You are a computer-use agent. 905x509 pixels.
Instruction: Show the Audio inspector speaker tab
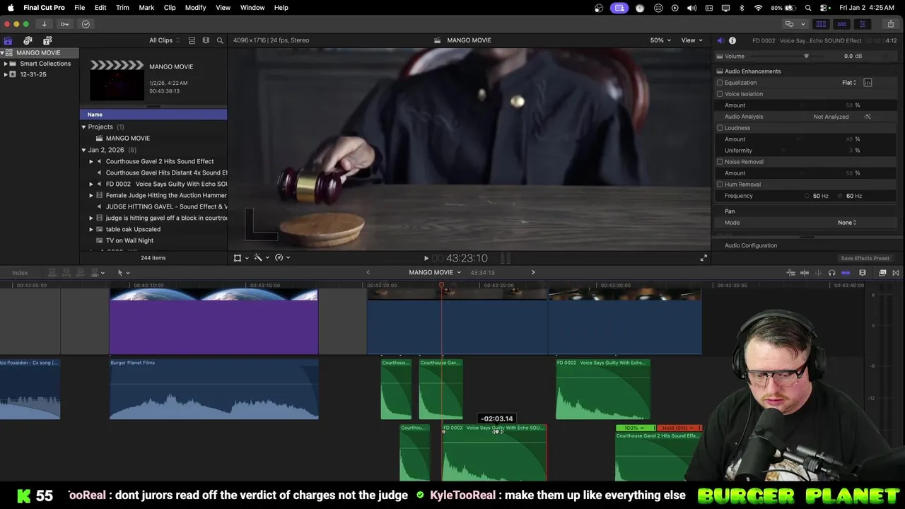point(720,40)
